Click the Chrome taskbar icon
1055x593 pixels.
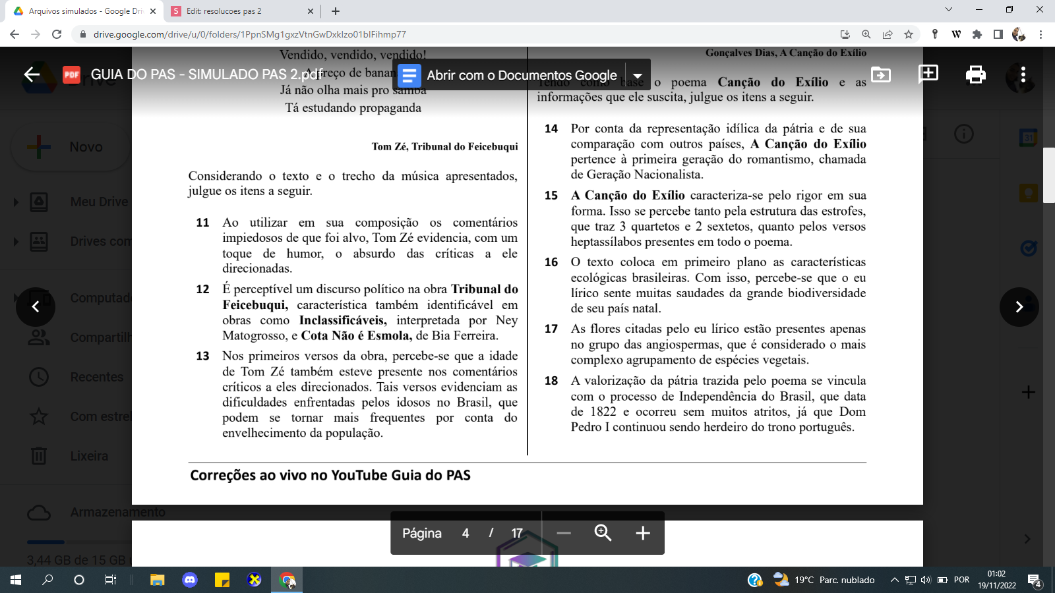point(287,580)
